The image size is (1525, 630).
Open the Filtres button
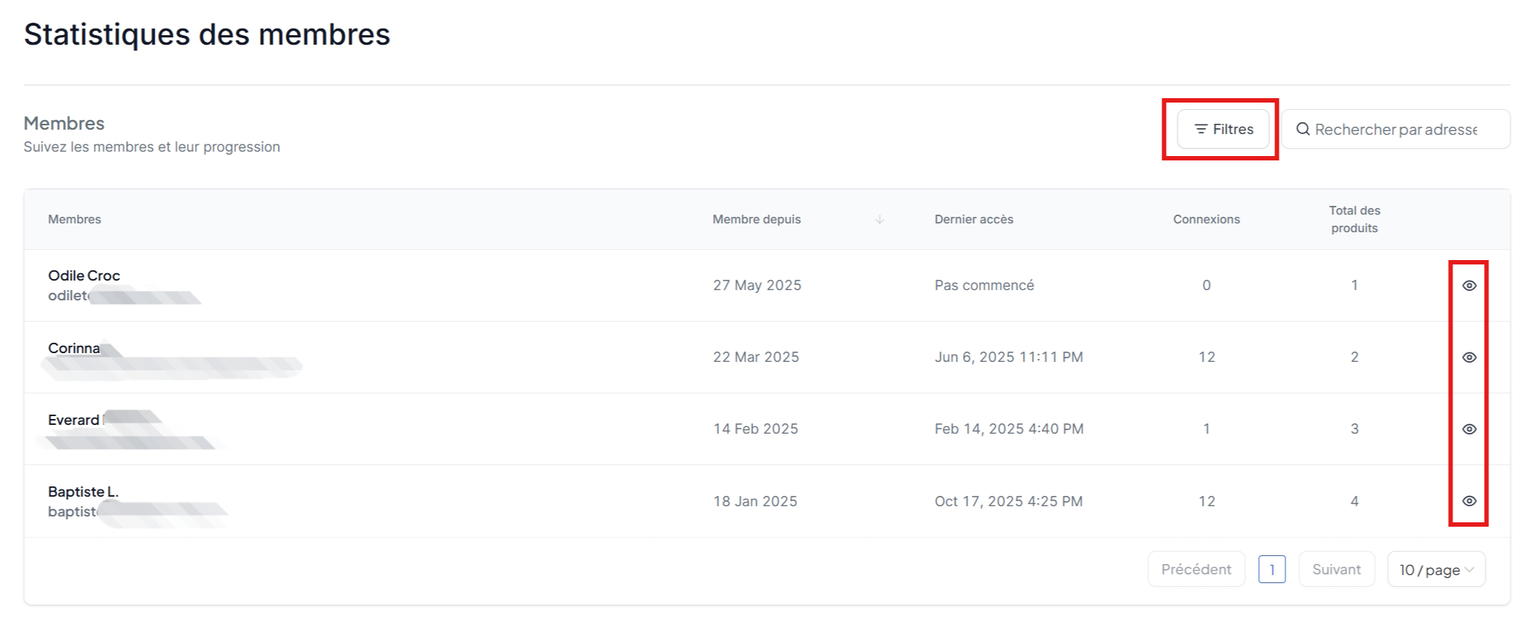(1223, 129)
